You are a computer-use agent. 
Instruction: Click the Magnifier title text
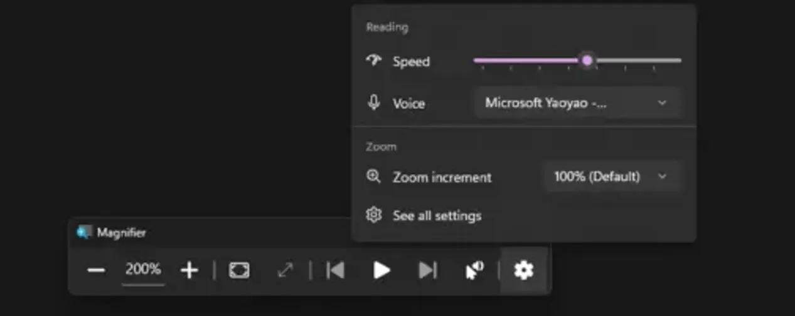point(121,233)
